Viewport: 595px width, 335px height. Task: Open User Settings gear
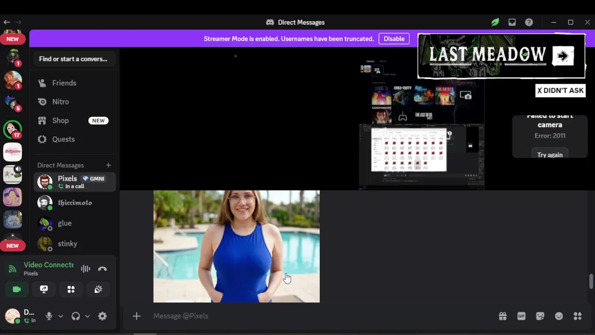[x=102, y=316]
